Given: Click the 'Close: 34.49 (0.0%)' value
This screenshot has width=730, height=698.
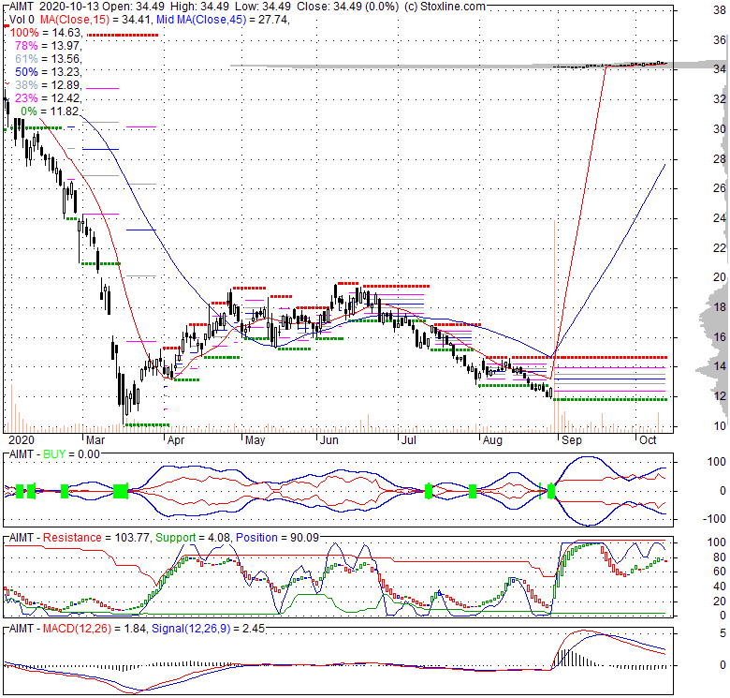Looking at the screenshot, I should [x=347, y=7].
